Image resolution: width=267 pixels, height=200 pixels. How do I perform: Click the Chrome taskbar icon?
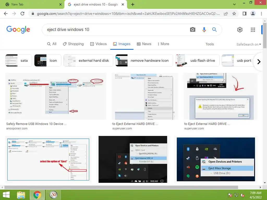coord(37,195)
